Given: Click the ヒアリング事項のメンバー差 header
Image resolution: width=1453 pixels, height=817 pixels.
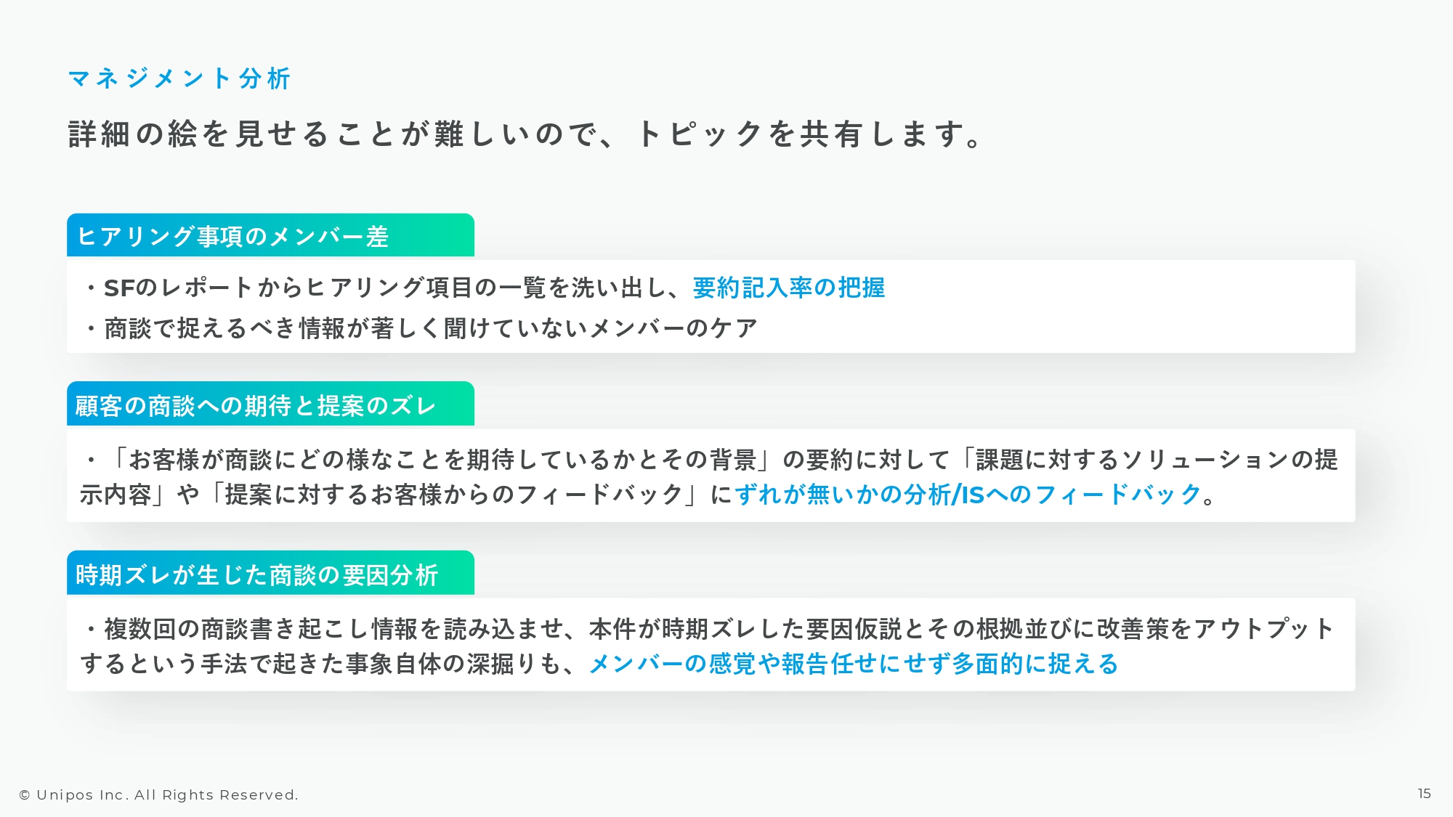Looking at the screenshot, I should click(232, 237).
